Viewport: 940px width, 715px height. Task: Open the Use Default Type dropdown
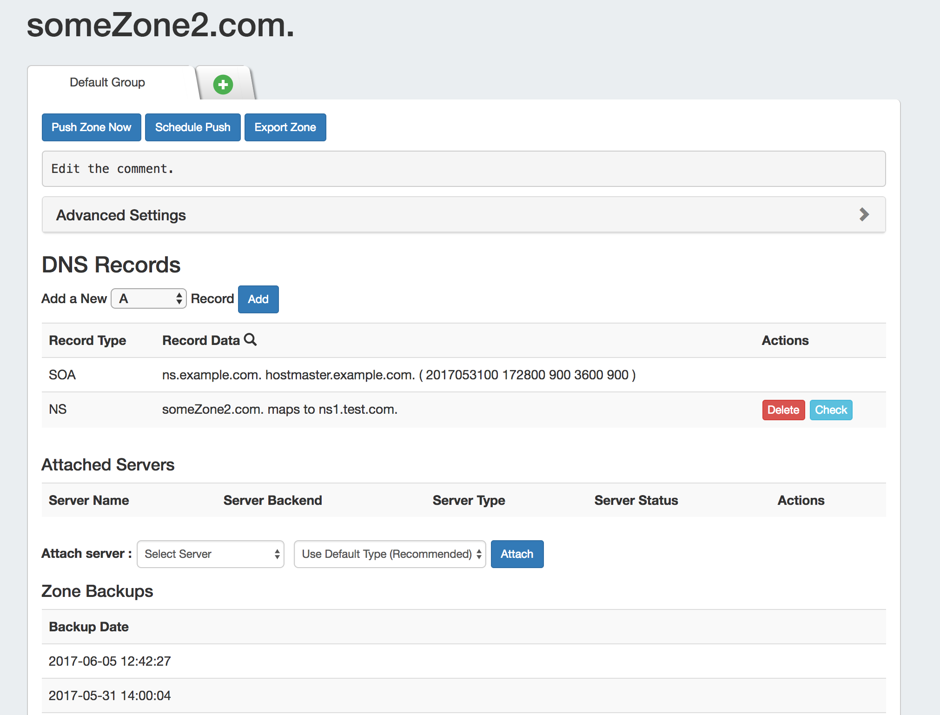click(390, 554)
